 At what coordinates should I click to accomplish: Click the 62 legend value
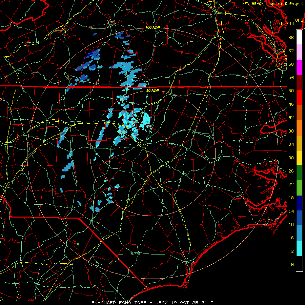(291, 51)
